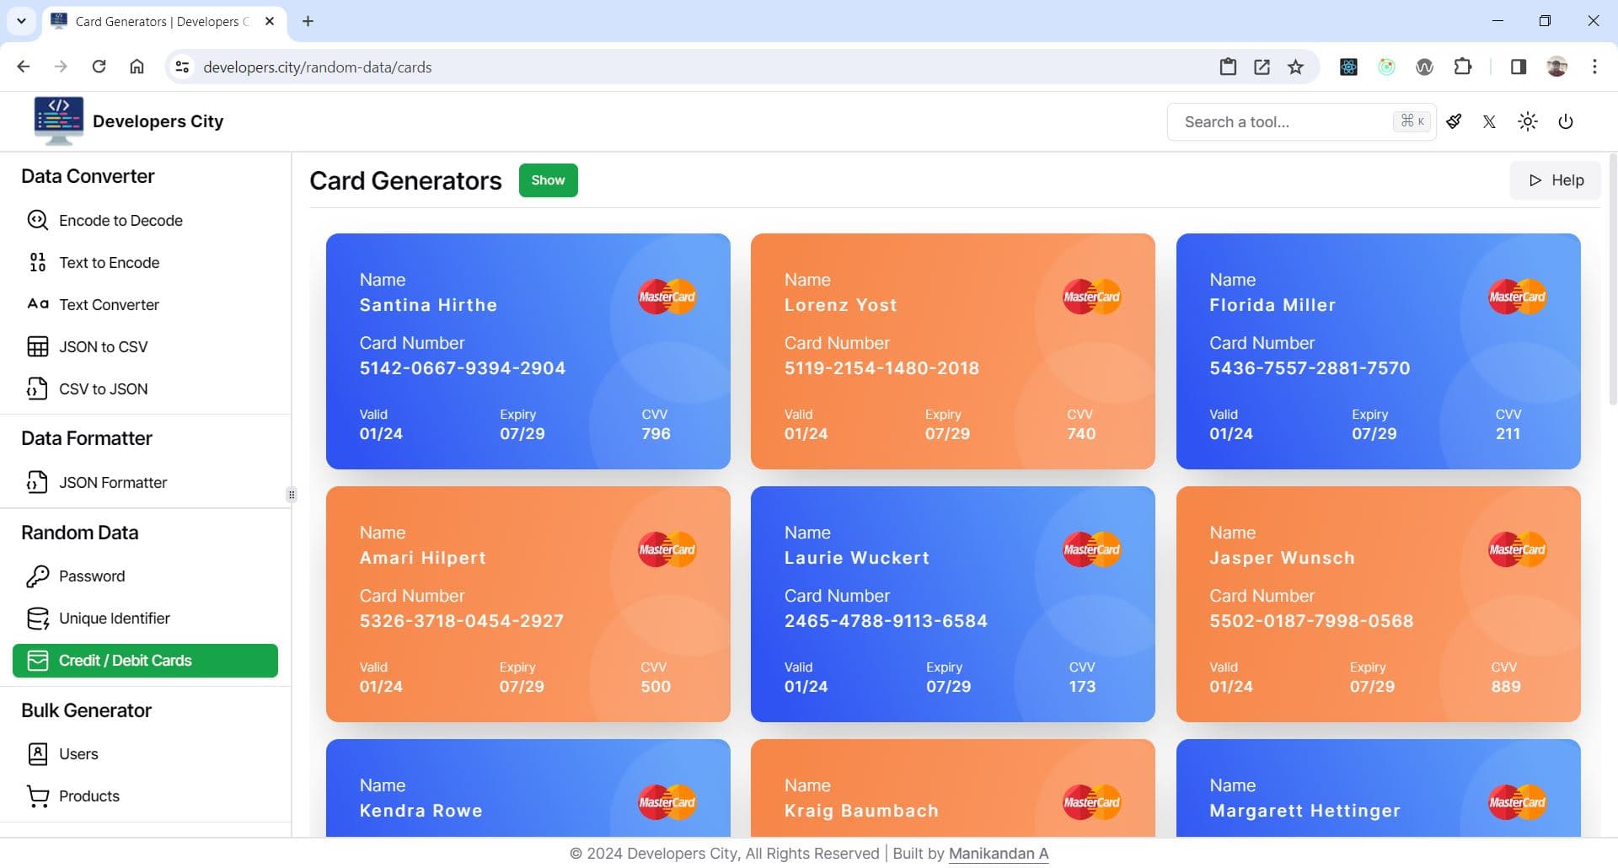Click the JSON Formatter braces icon
The height and width of the screenshot is (868, 1618).
tap(38, 482)
